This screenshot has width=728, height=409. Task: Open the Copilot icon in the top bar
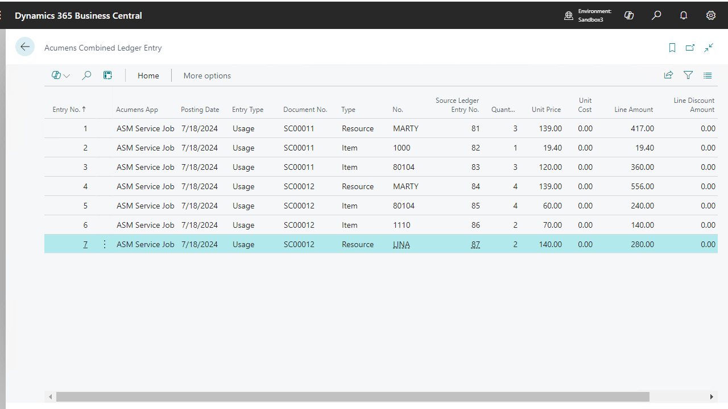pos(629,15)
